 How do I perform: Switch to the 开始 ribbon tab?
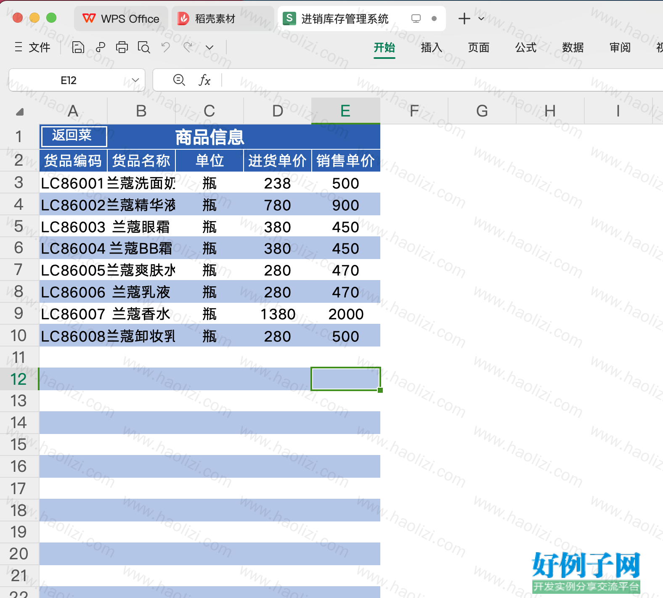pos(384,48)
